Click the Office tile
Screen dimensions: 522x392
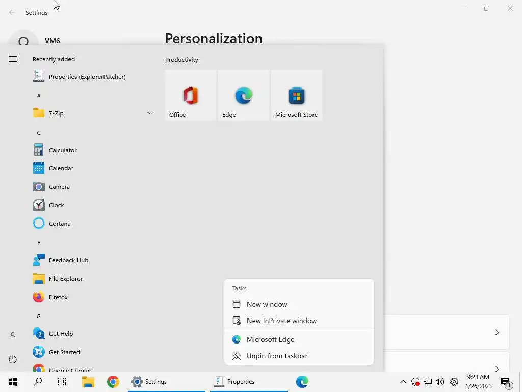coord(191,95)
